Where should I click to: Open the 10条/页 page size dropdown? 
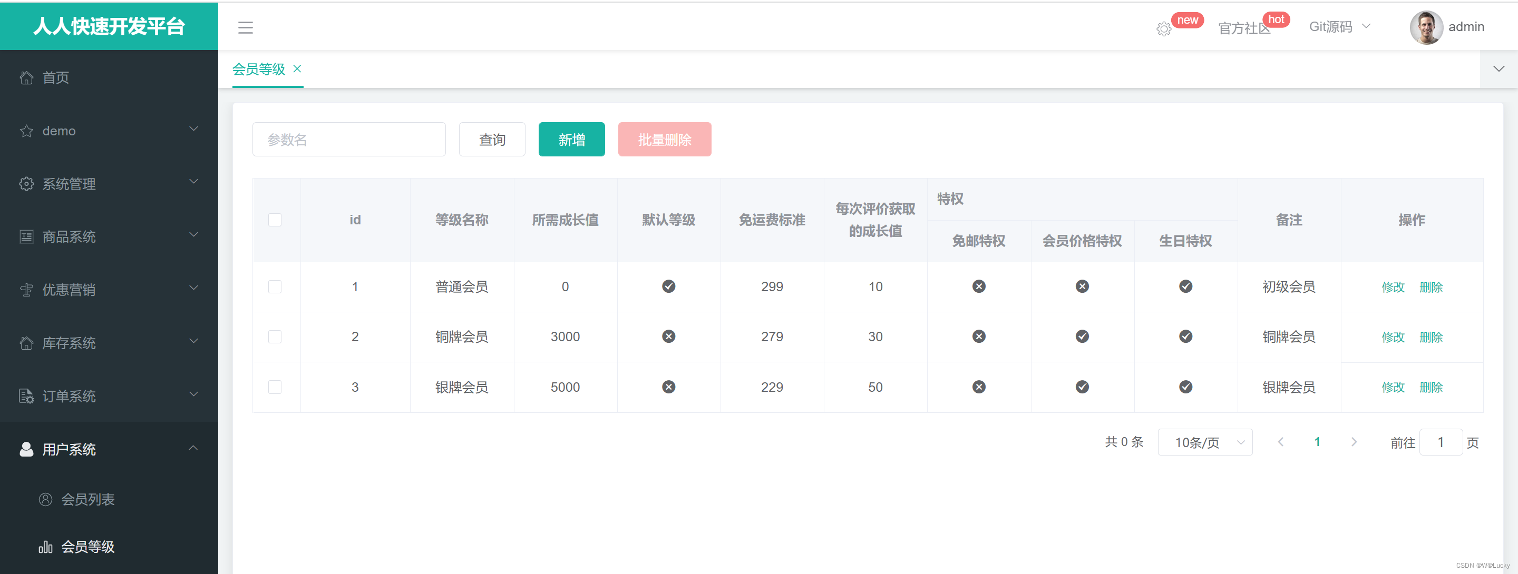pyautogui.click(x=1204, y=442)
